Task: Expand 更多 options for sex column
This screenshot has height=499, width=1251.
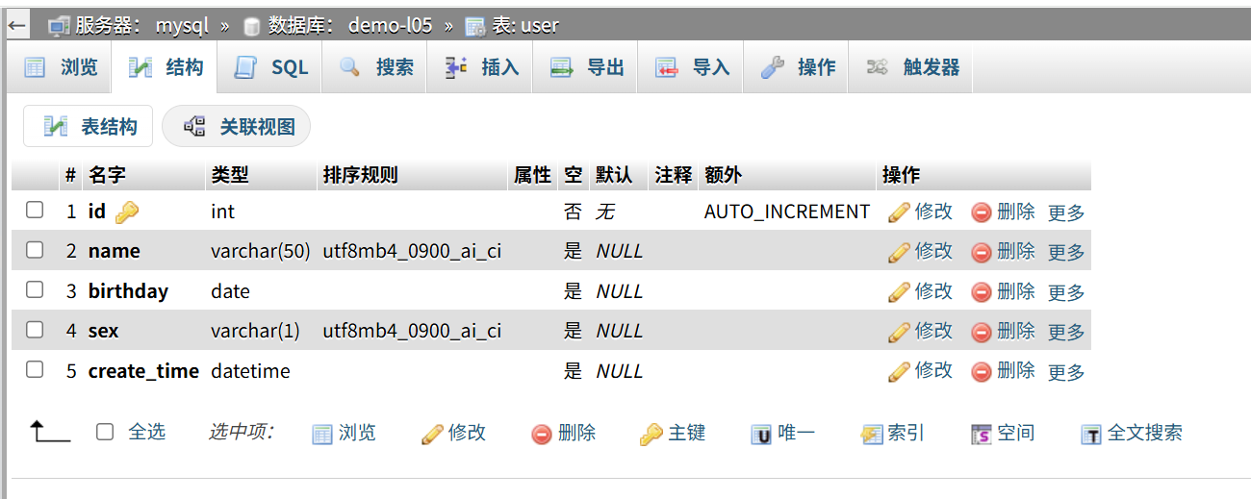Action: coord(1066,332)
